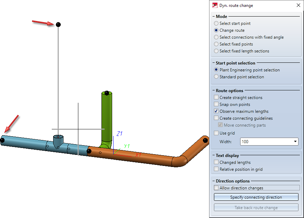Viewport: 304px width, 218px height.
Task: Click the Dyn. route change dialog icon
Action: pos(215,5)
